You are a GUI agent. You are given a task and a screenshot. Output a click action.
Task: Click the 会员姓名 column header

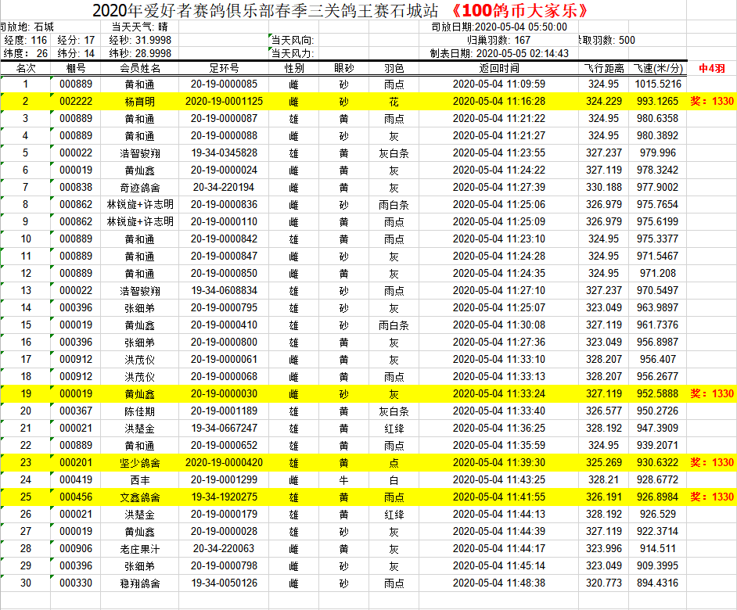140,69
